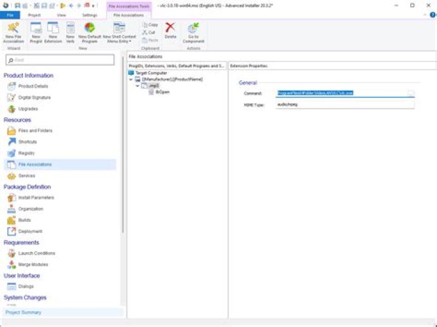
Task: Open Deployment page
Action: (30, 232)
